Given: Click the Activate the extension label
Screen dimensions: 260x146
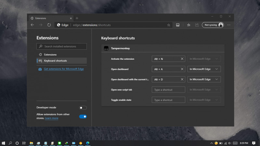Looking at the screenshot, I should (123, 59).
